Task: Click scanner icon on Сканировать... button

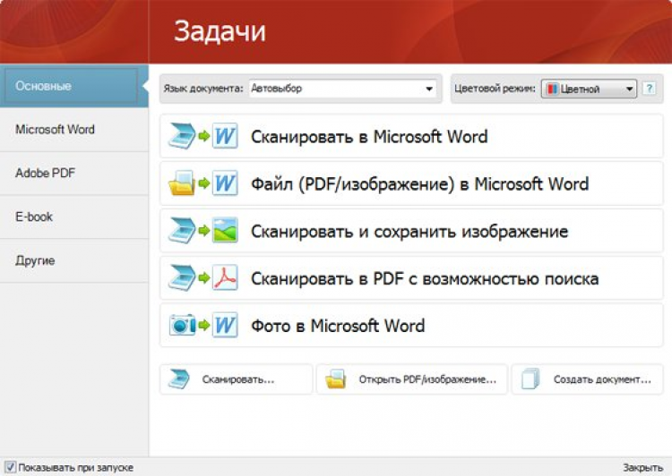Action: (178, 379)
